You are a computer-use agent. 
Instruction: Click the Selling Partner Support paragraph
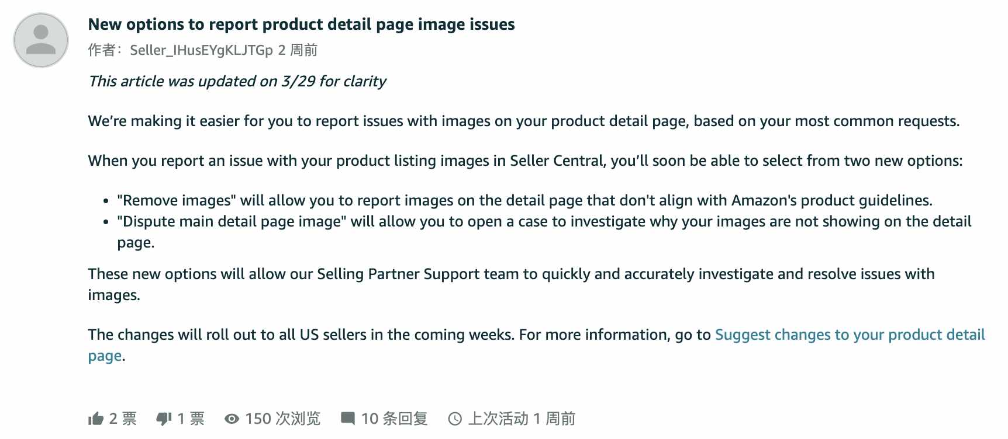pos(512,284)
